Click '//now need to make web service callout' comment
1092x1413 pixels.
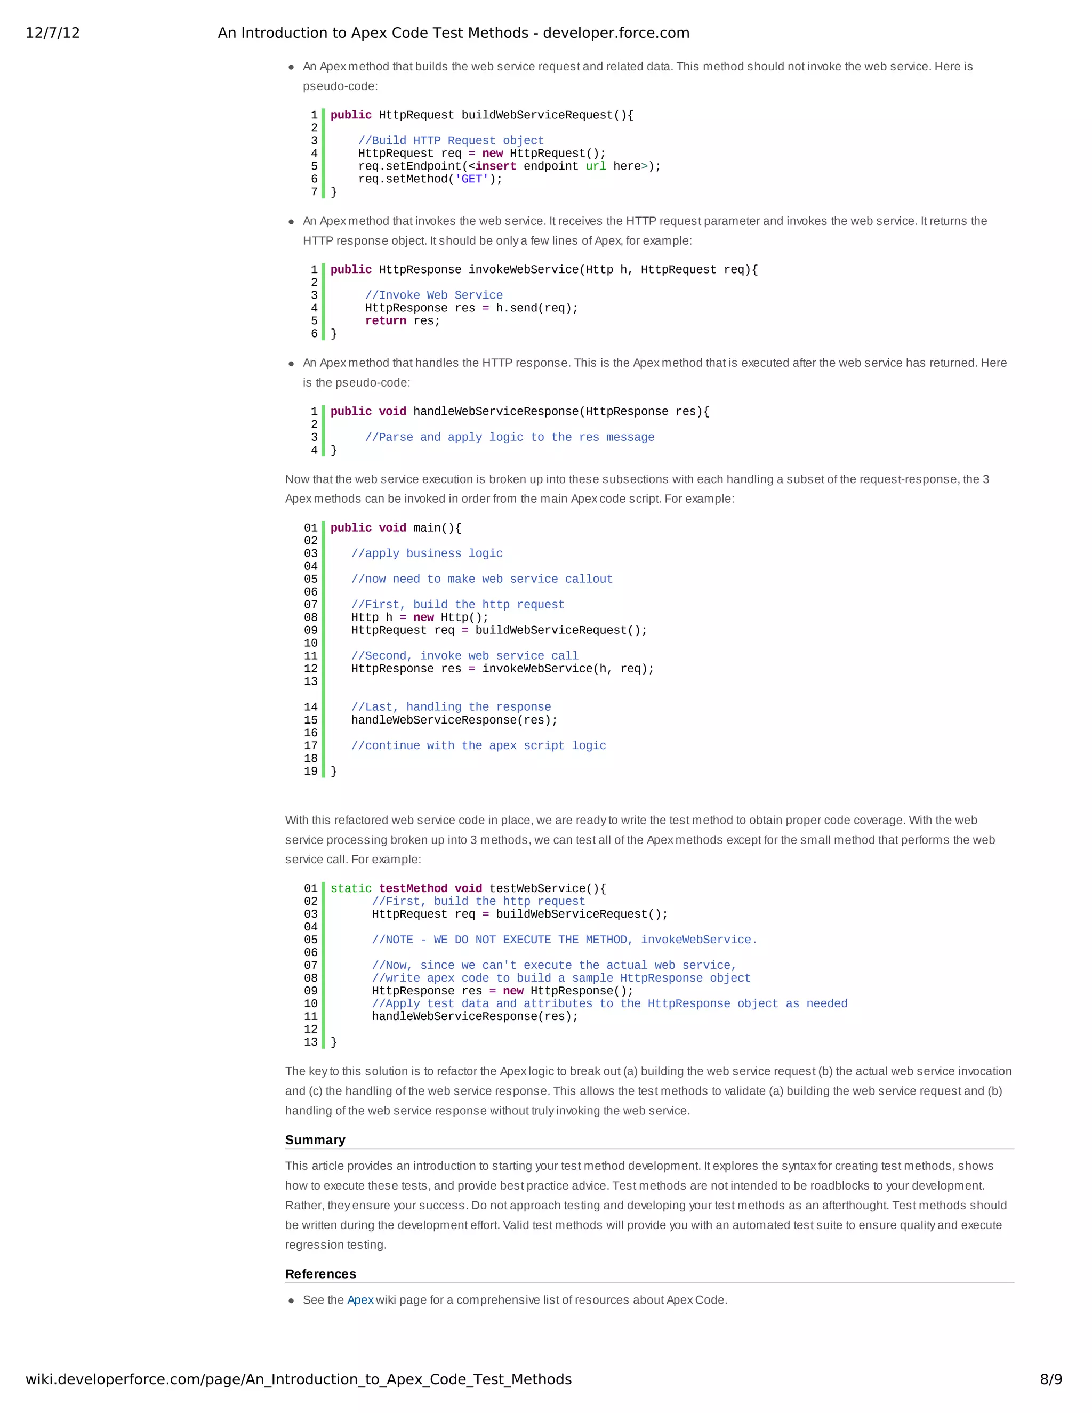pyautogui.click(x=482, y=579)
